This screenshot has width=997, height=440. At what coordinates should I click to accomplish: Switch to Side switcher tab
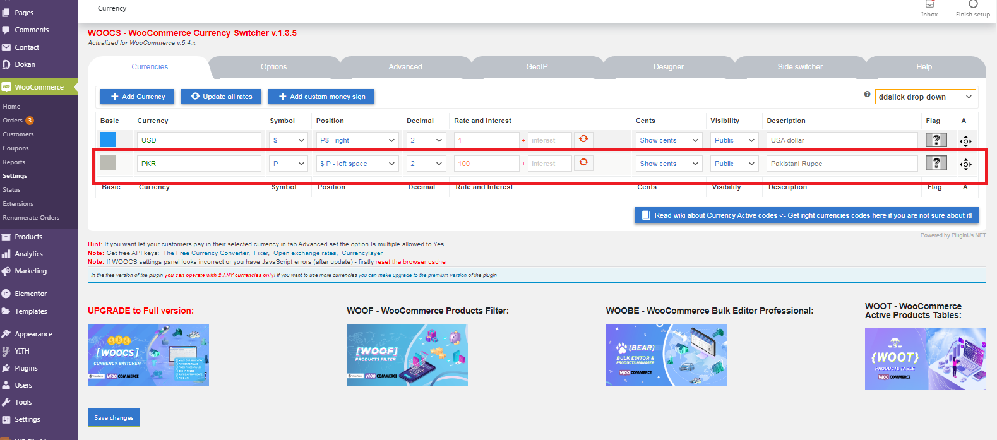(800, 67)
